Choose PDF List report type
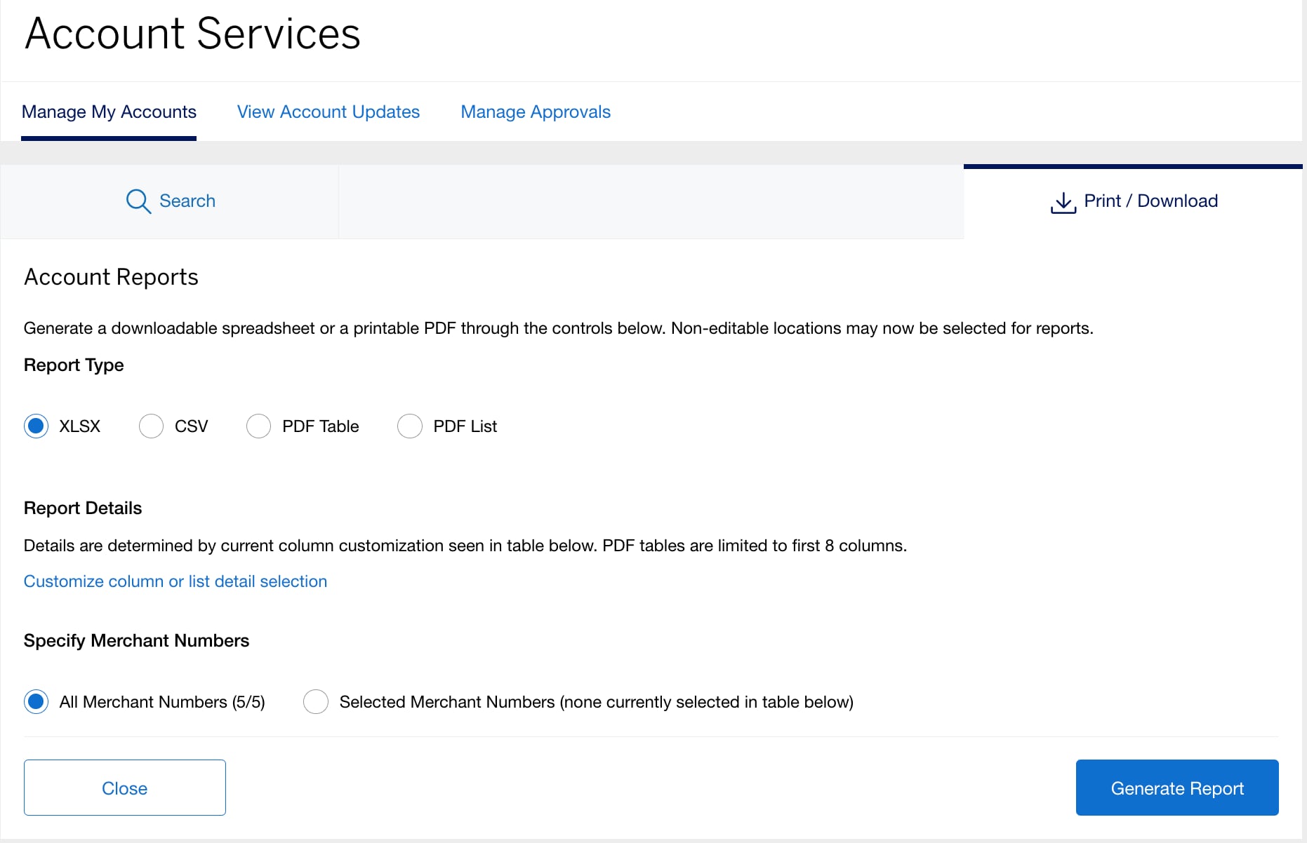The height and width of the screenshot is (843, 1307). 410,426
